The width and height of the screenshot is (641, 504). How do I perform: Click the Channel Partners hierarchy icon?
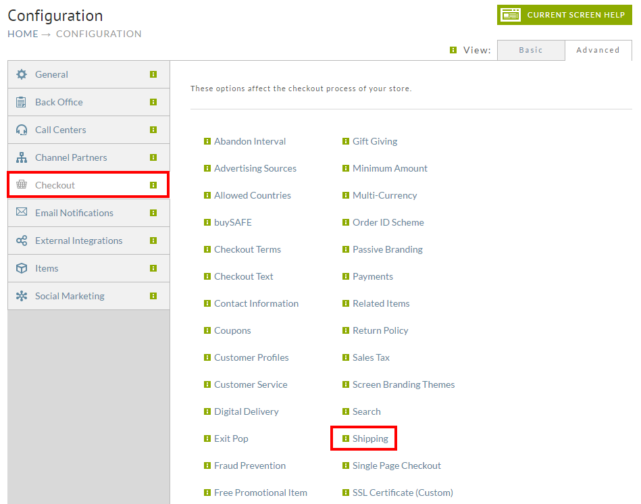click(x=22, y=157)
